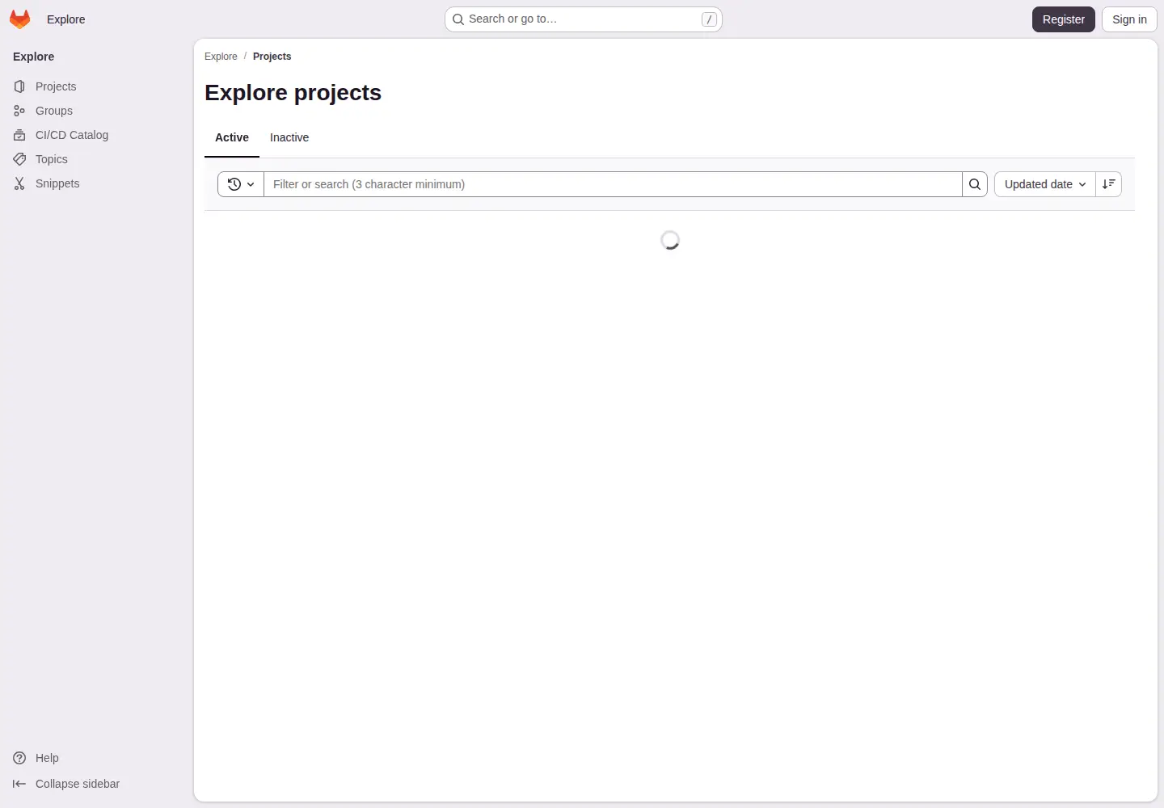
Task: Click the Projects breadcrumb
Action: point(272,57)
